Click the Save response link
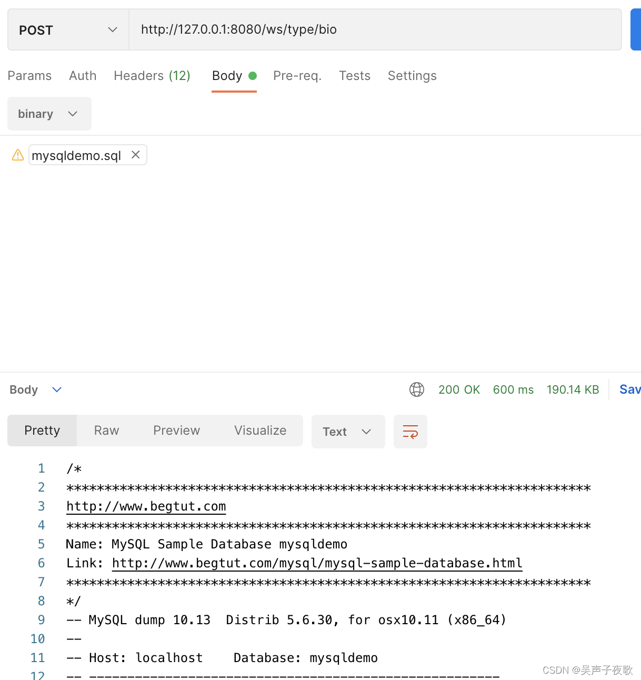Image resolution: width=641 pixels, height=680 pixels. point(630,389)
